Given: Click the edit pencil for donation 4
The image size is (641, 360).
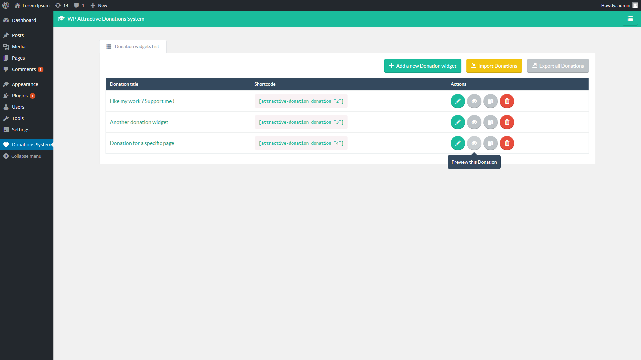Looking at the screenshot, I should tap(458, 143).
